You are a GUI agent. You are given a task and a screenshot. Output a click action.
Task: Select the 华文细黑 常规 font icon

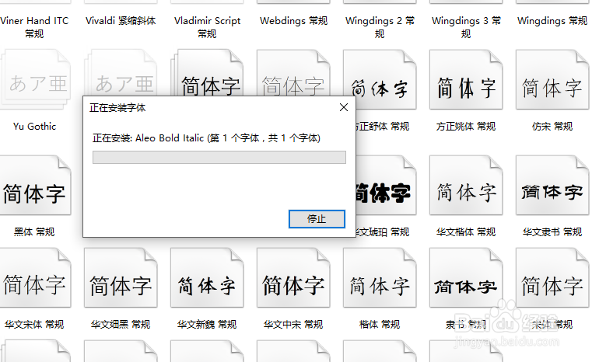(x=121, y=278)
